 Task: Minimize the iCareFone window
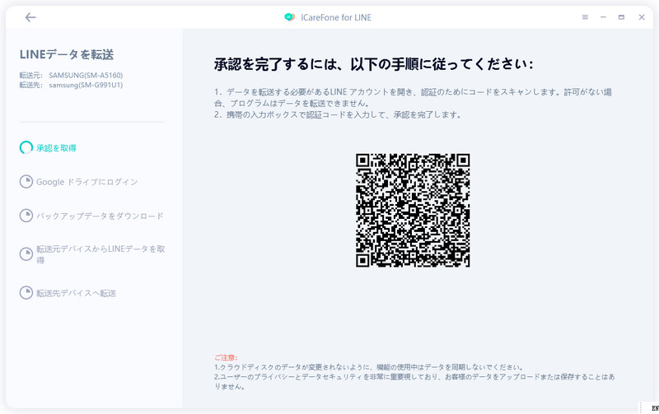(603, 17)
